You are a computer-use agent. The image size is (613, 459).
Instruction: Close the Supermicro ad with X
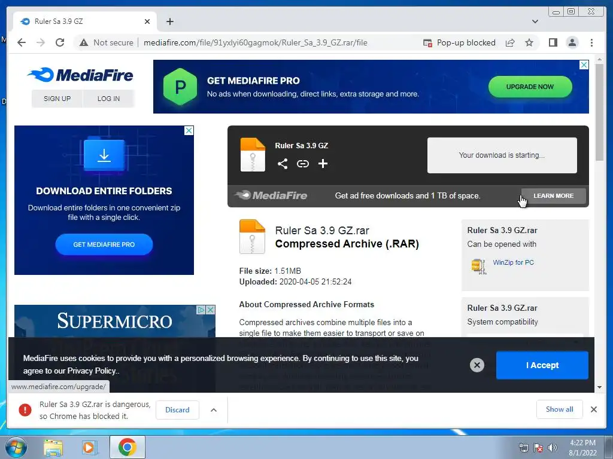tap(210, 310)
